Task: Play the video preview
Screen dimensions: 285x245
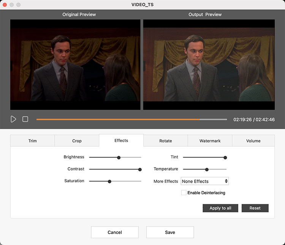Action: pos(13,119)
